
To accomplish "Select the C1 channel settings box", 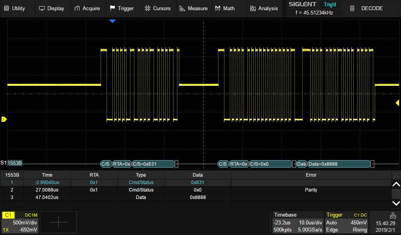I will click(20, 222).
